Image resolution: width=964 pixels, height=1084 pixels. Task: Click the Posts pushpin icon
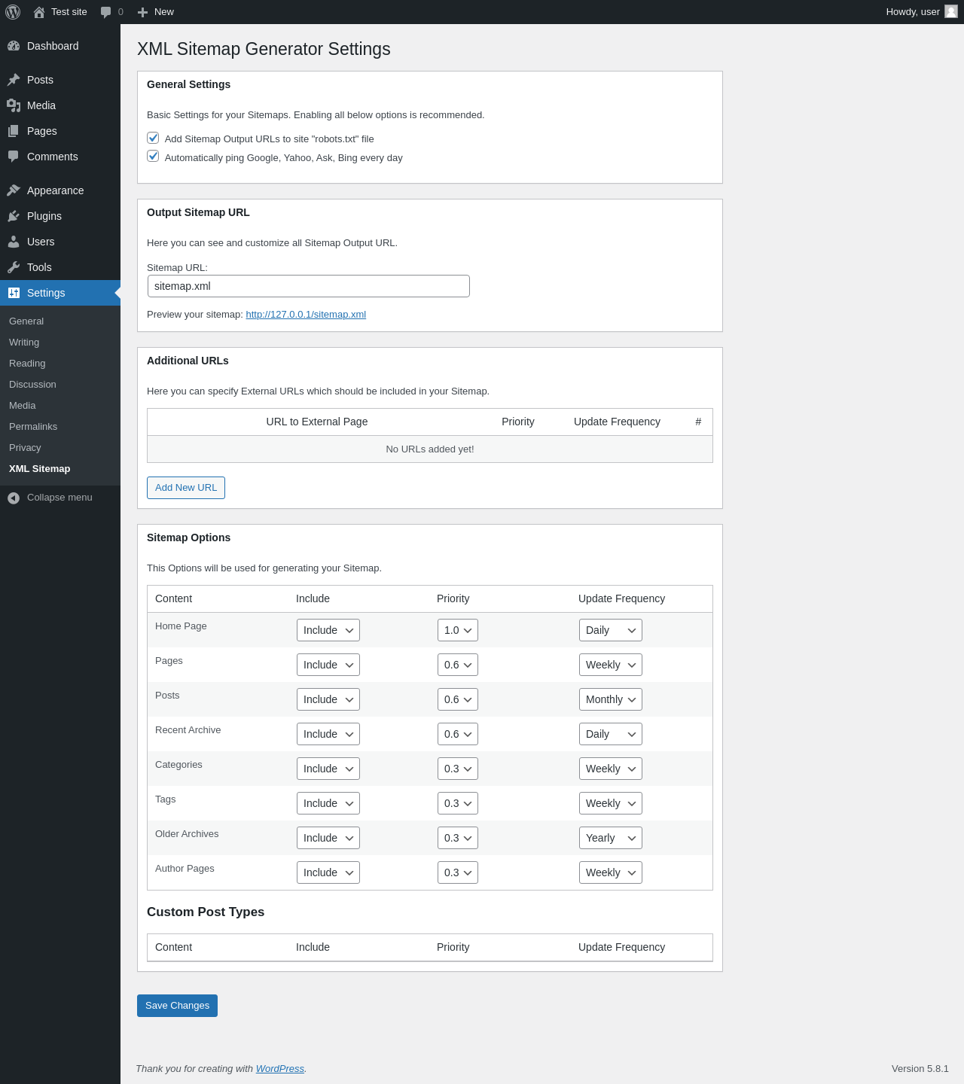coord(14,80)
